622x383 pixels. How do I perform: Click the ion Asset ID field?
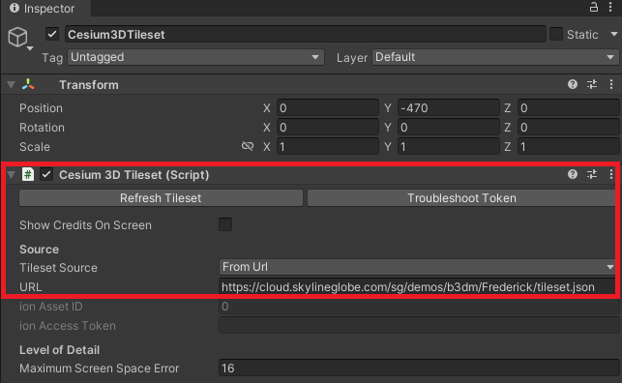click(x=419, y=306)
